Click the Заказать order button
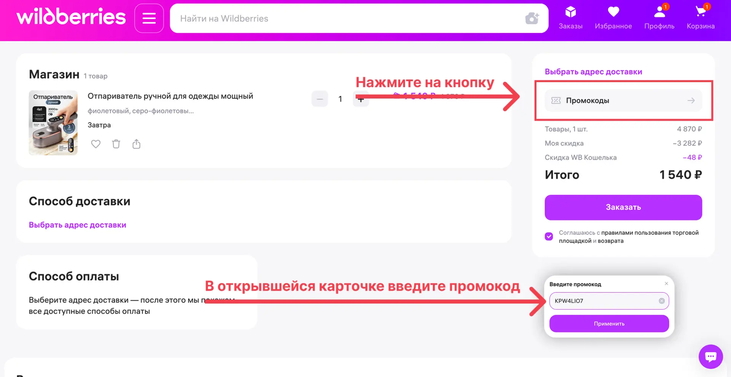Image resolution: width=731 pixels, height=377 pixels. (x=623, y=207)
